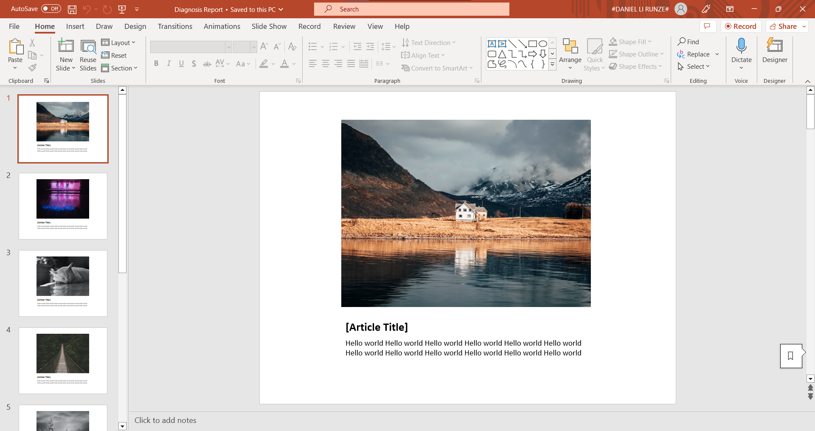Open the Designer pane icon
This screenshot has width=815, height=431.
[x=774, y=46]
